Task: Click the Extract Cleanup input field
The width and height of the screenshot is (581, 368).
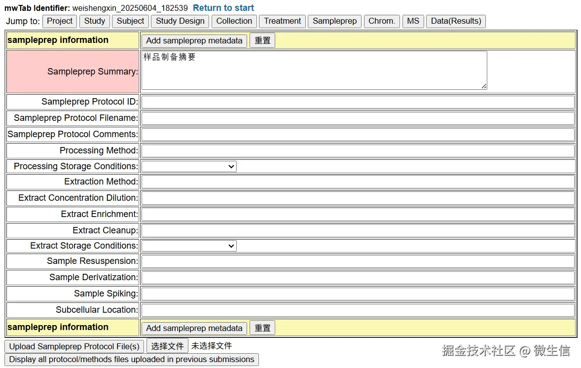Action: [x=358, y=231]
